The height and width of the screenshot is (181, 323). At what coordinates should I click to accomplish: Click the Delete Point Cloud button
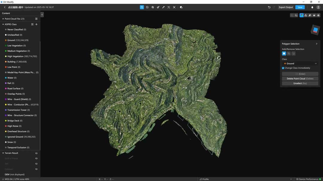tap(300, 79)
